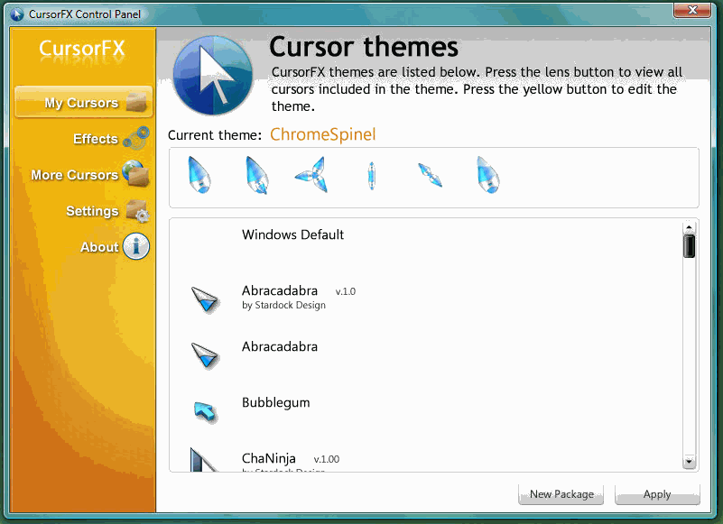723x524 pixels.
Task: Select the second Abracadabra theme name
Action: click(x=280, y=346)
